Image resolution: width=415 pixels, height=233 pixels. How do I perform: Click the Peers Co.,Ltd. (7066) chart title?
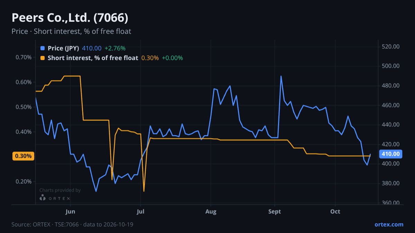pyautogui.click(x=70, y=18)
